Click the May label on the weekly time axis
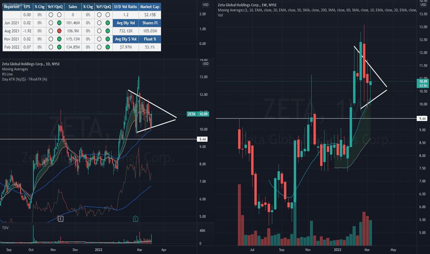The height and width of the screenshot is (254, 430). coord(393,250)
